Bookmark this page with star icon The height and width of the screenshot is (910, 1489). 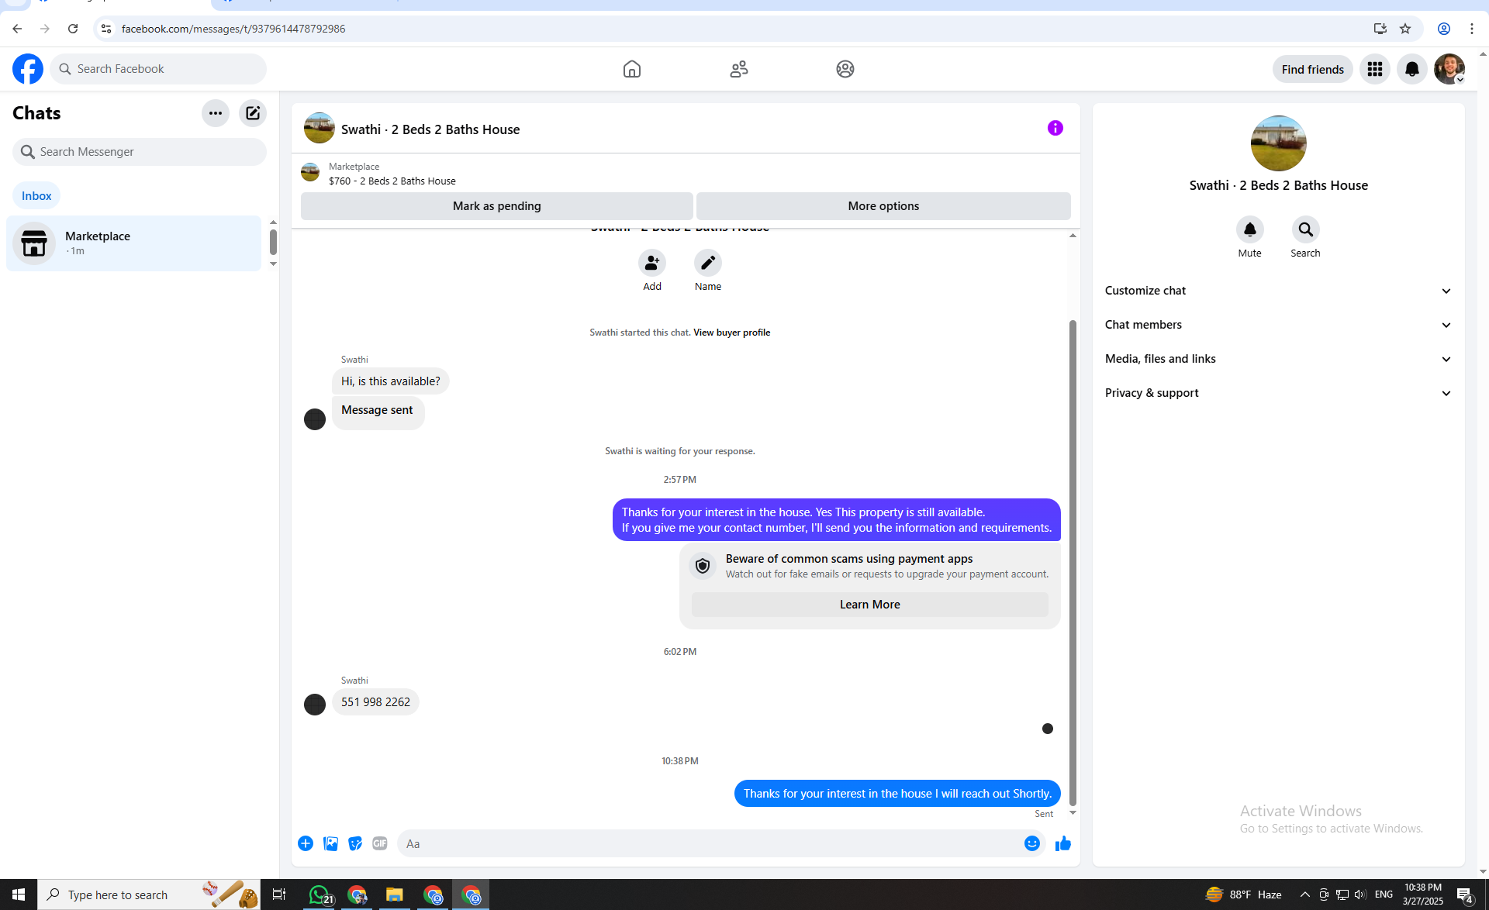tap(1405, 29)
